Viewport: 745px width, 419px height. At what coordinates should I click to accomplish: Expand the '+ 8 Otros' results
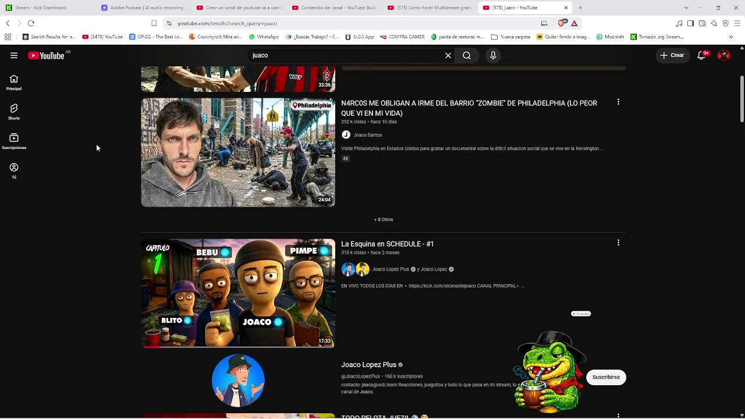(x=384, y=219)
